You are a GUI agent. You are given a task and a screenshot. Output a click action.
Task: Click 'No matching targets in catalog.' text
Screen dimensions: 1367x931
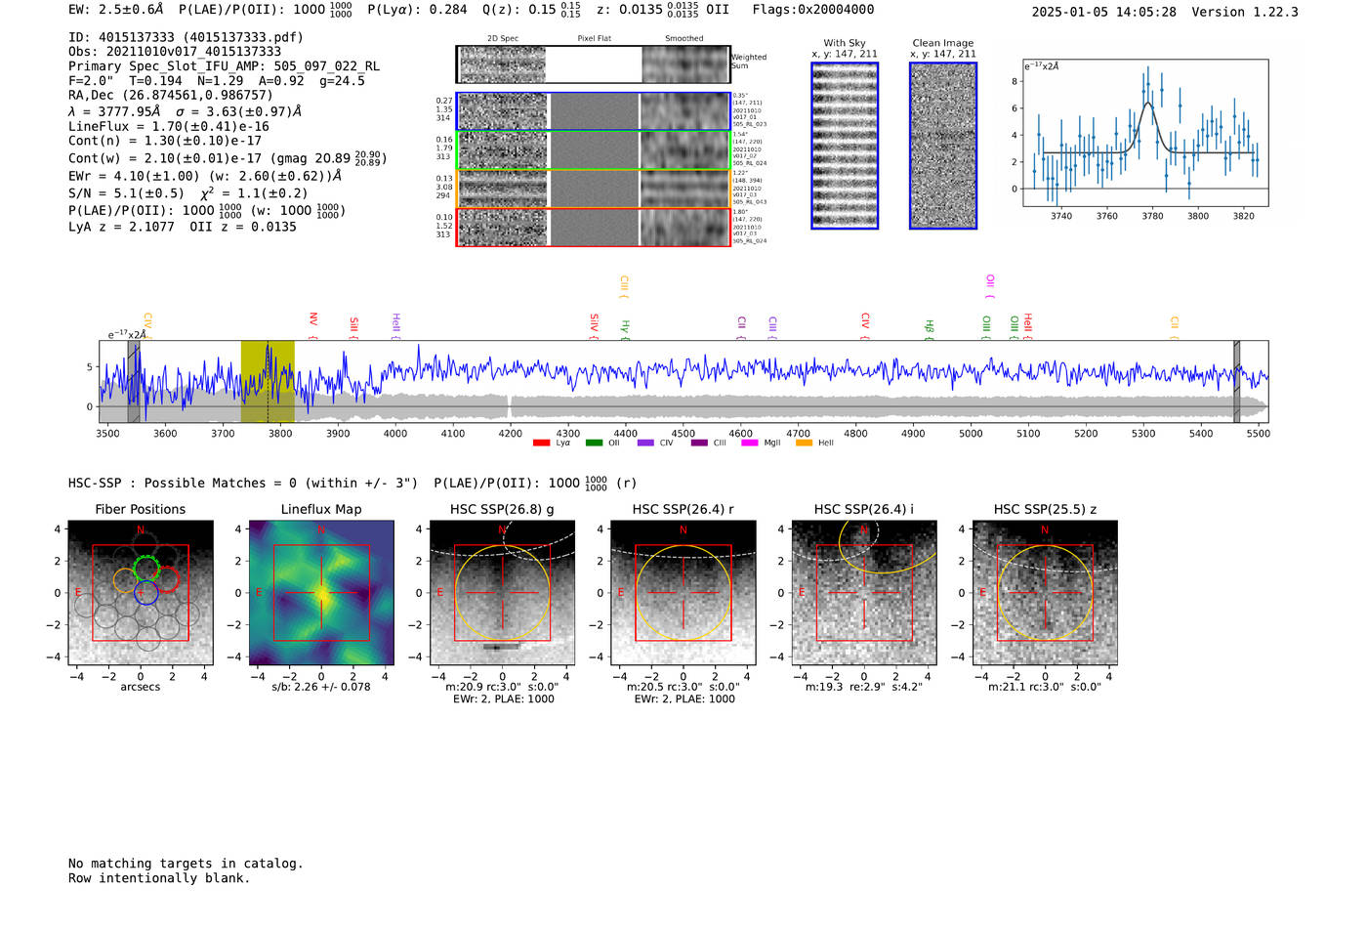(186, 864)
